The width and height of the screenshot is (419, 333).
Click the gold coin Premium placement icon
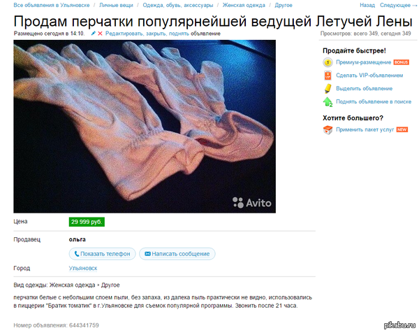click(328, 62)
